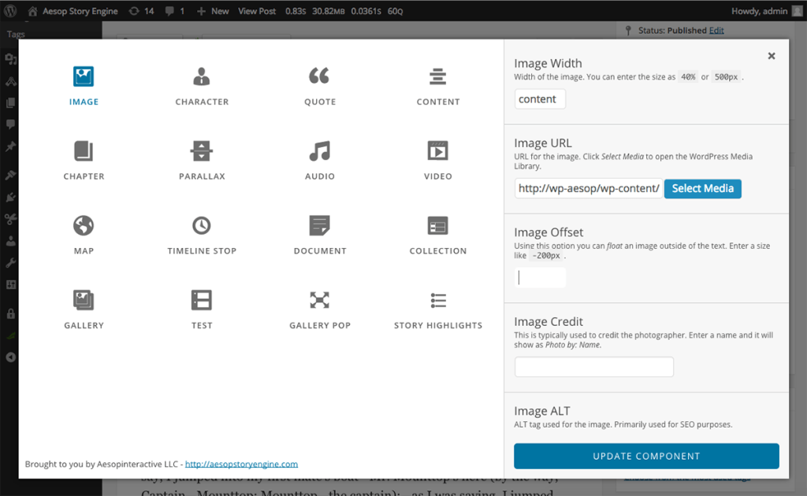Image resolution: width=807 pixels, height=496 pixels.
Task: Click the Update Component button
Action: (646, 457)
